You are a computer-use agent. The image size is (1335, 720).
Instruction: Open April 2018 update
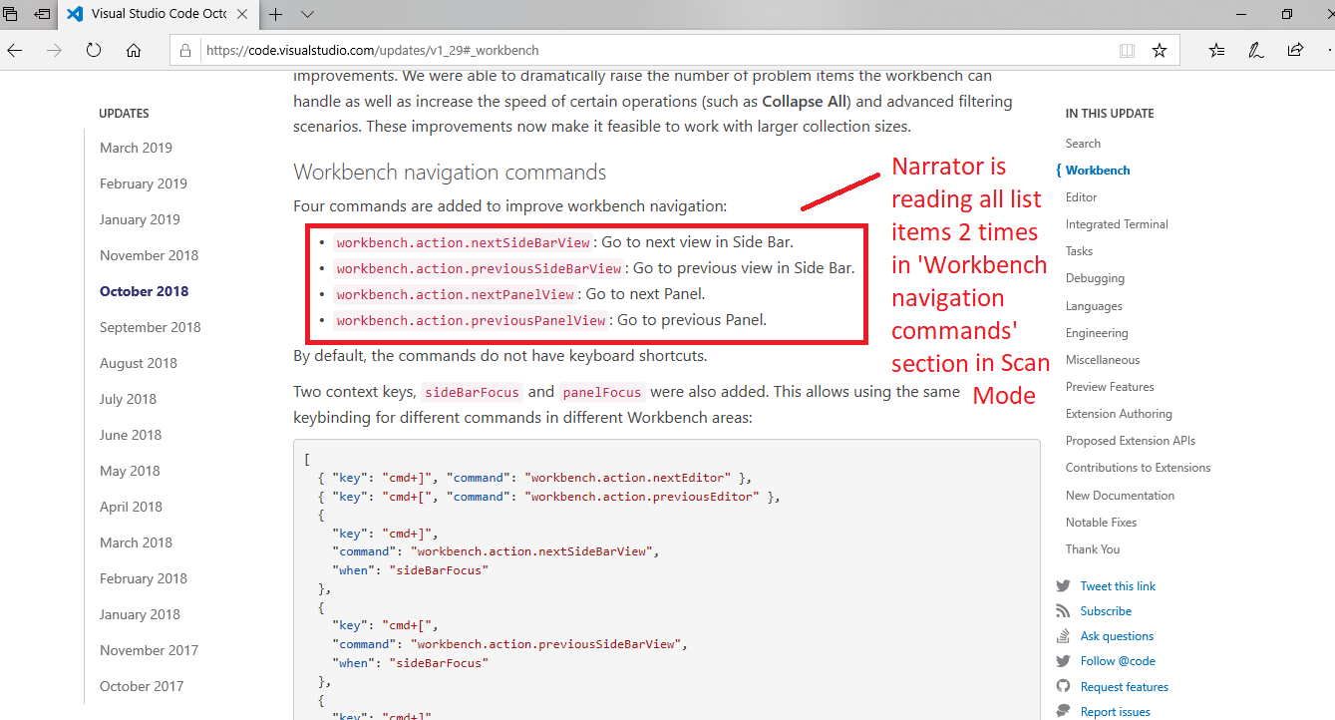coord(131,507)
